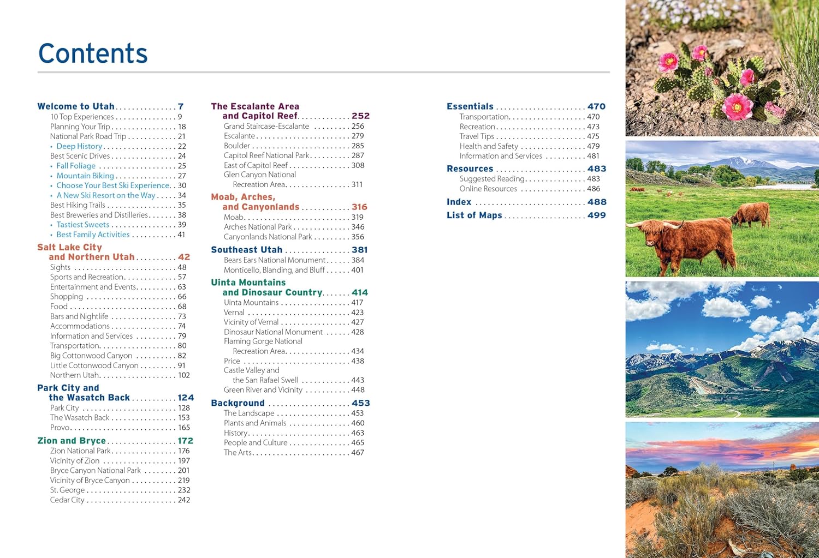Screen dimensions: 819x558
Task: Select the Deep History sidebar entry
Action: point(79,146)
